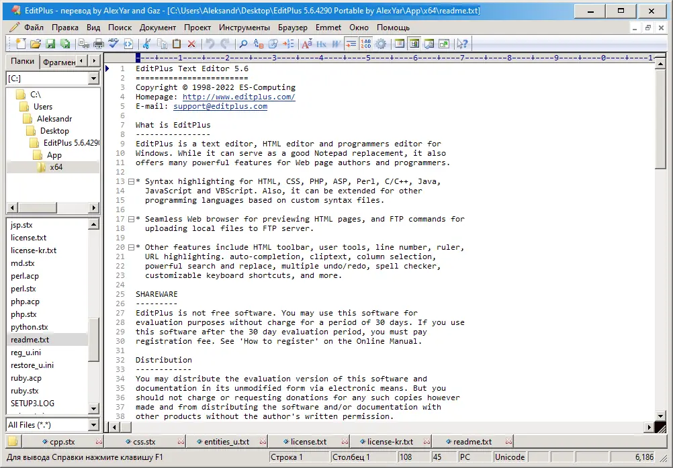
Task: Click the Go to Line icon
Action: tap(288, 44)
